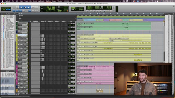Record-enable the JUNO PAD 1 track

[x=18, y=72]
